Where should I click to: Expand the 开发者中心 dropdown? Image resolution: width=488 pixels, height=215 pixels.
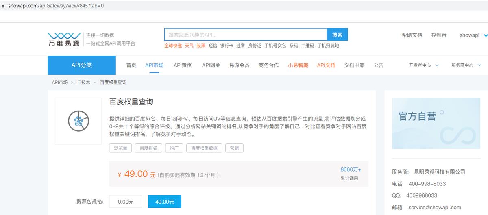[x=424, y=65]
